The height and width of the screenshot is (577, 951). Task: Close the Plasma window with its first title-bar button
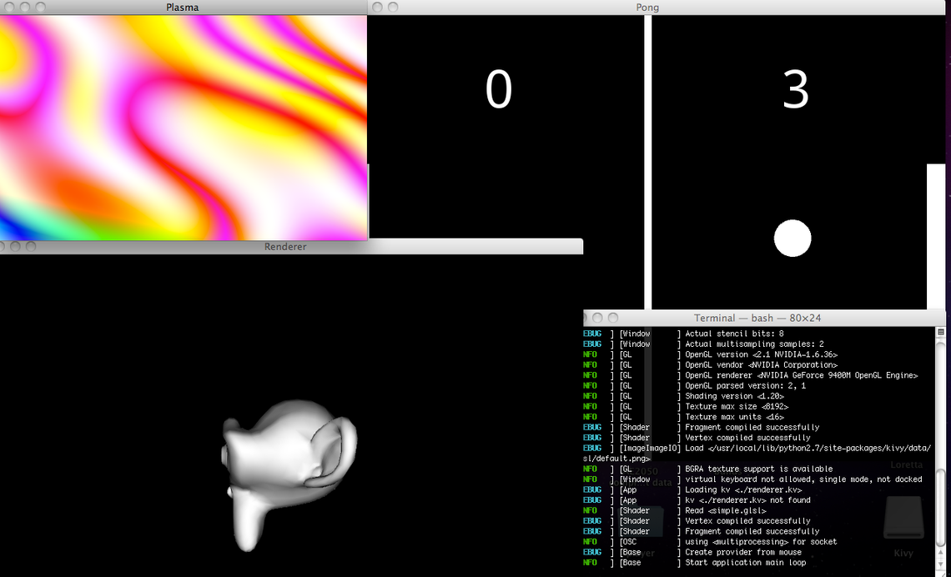click(9, 8)
